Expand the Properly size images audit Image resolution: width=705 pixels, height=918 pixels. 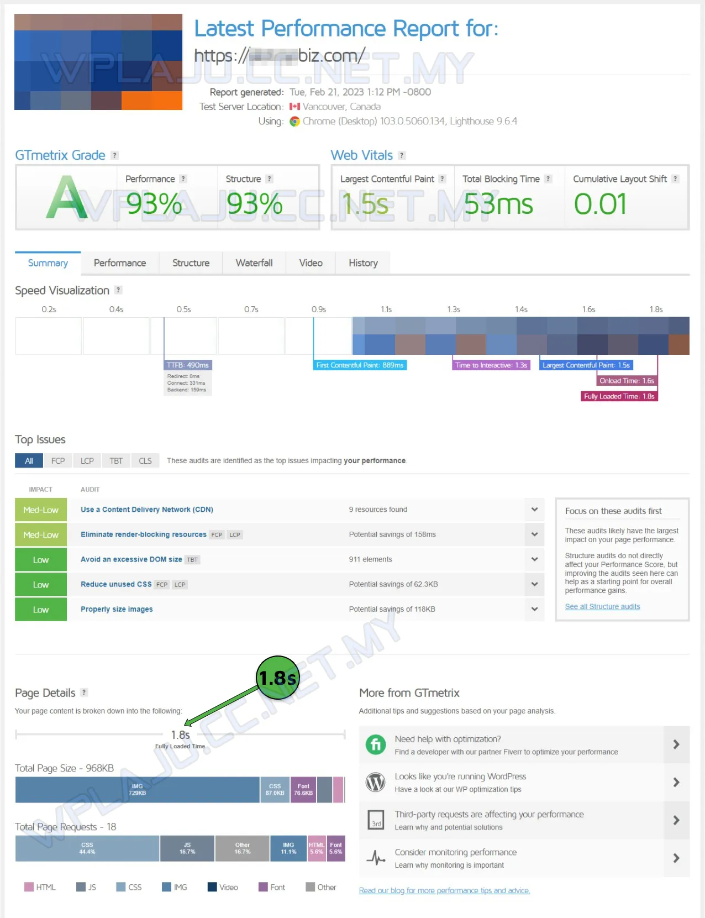tap(534, 609)
